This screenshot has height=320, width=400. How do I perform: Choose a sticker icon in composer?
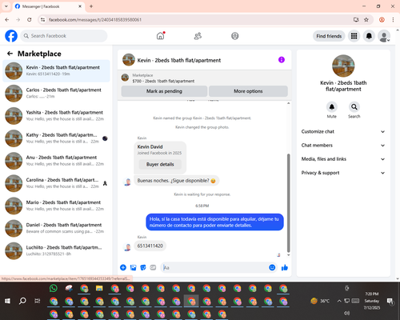[x=143, y=267]
